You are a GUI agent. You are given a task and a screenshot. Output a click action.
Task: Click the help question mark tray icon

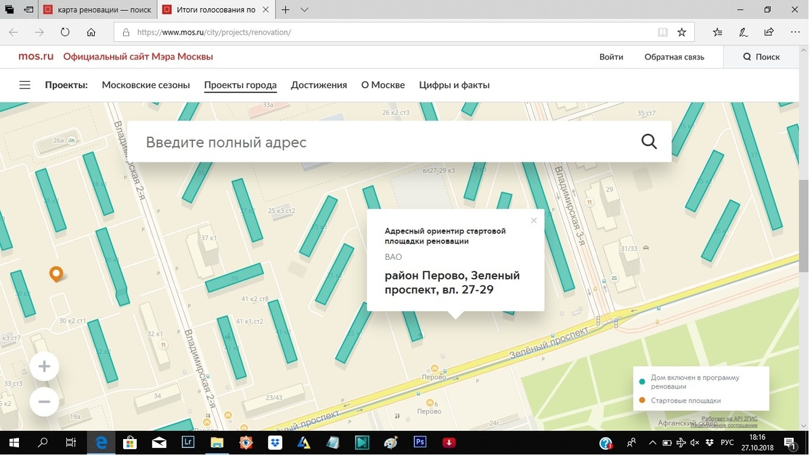[606, 443]
